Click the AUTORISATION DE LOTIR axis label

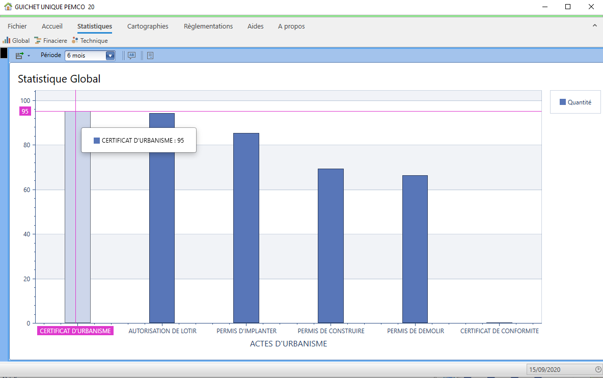pyautogui.click(x=162, y=331)
